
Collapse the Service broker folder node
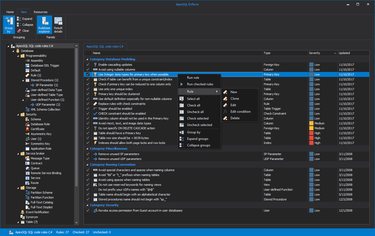click(18, 153)
